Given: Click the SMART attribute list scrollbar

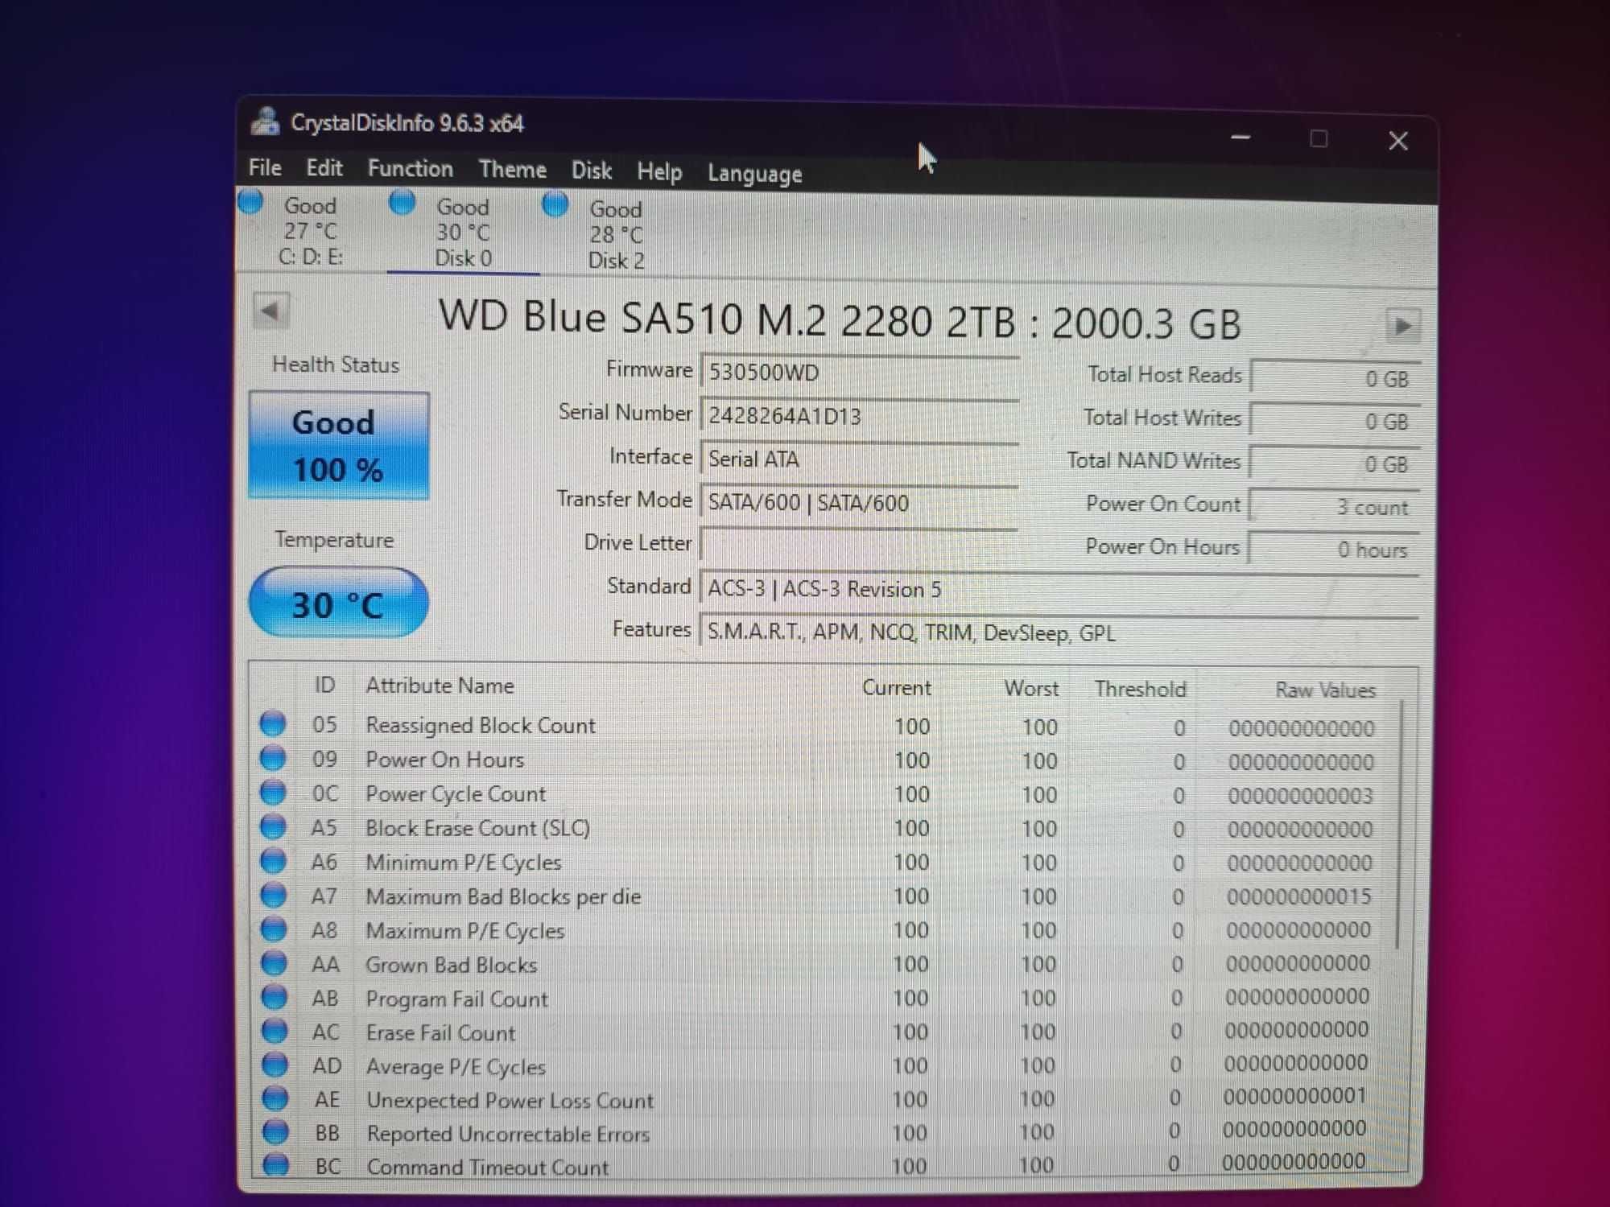Looking at the screenshot, I should click(1400, 825).
